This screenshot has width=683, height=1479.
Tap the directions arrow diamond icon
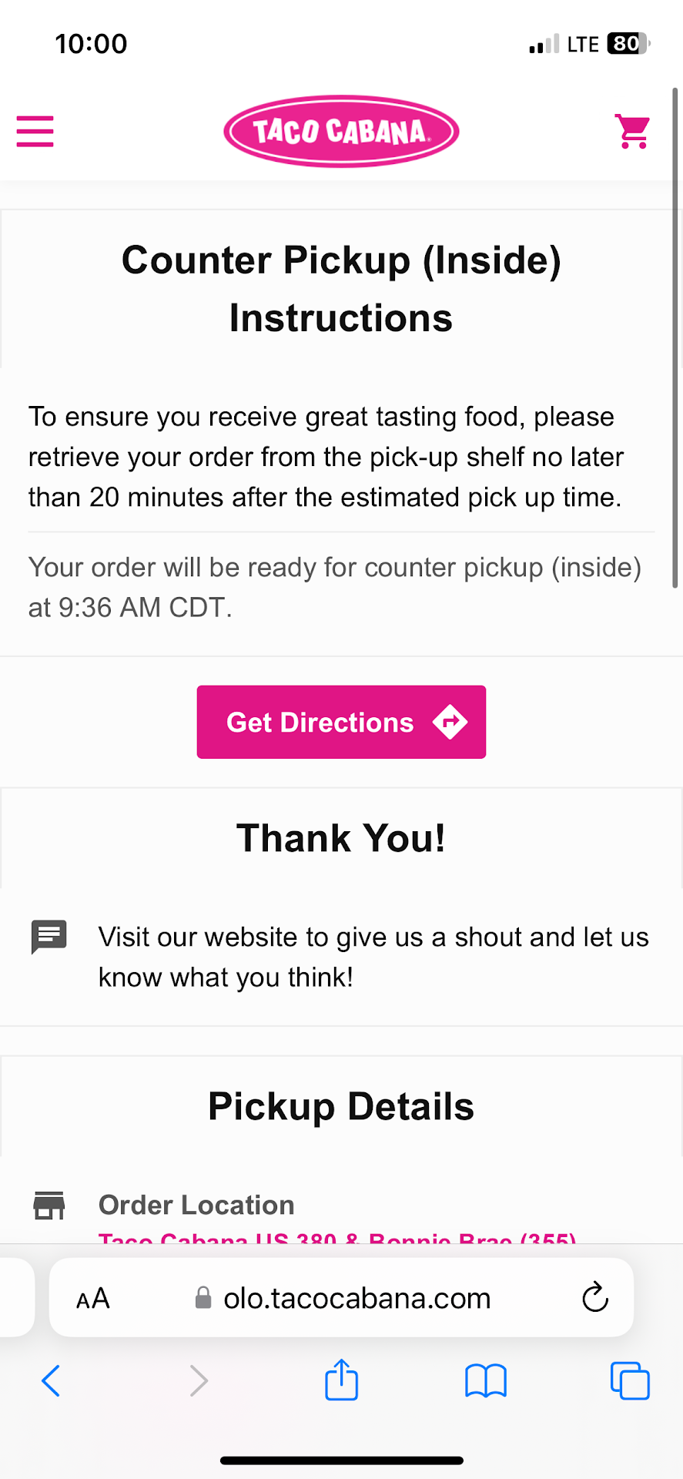tap(450, 722)
